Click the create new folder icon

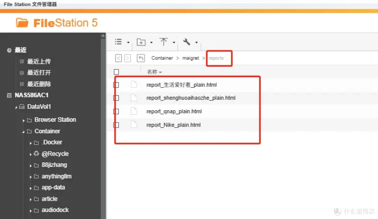pos(141,42)
